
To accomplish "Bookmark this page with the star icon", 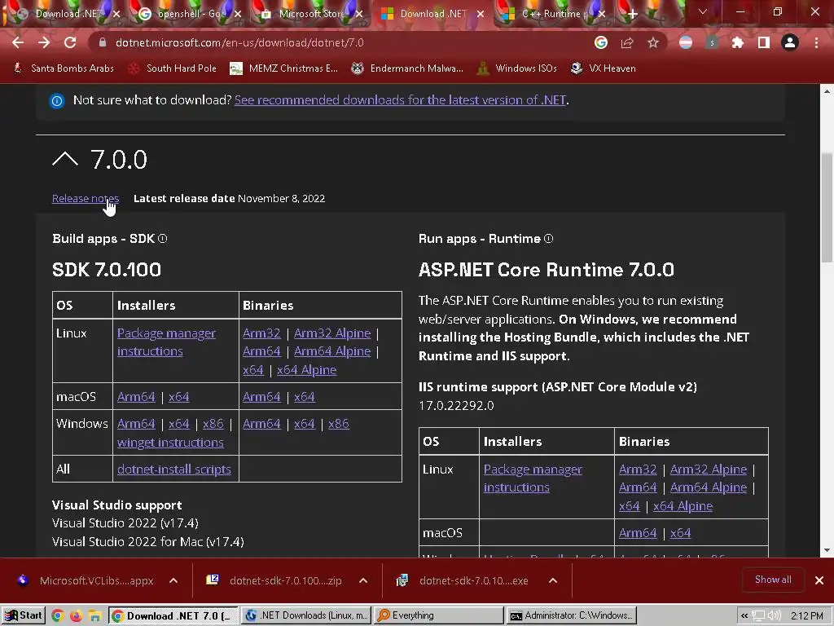I will (653, 42).
